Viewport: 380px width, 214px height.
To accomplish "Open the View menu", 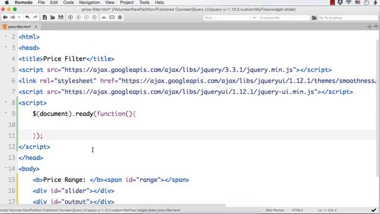I will pos(110,2).
